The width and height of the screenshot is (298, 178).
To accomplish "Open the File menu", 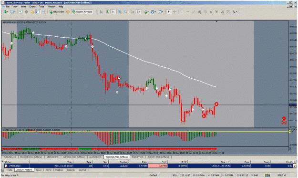I will tap(8, 7).
